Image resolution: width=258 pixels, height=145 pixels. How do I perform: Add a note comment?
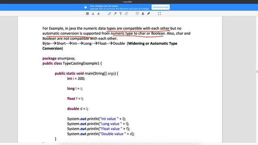(137, 14)
